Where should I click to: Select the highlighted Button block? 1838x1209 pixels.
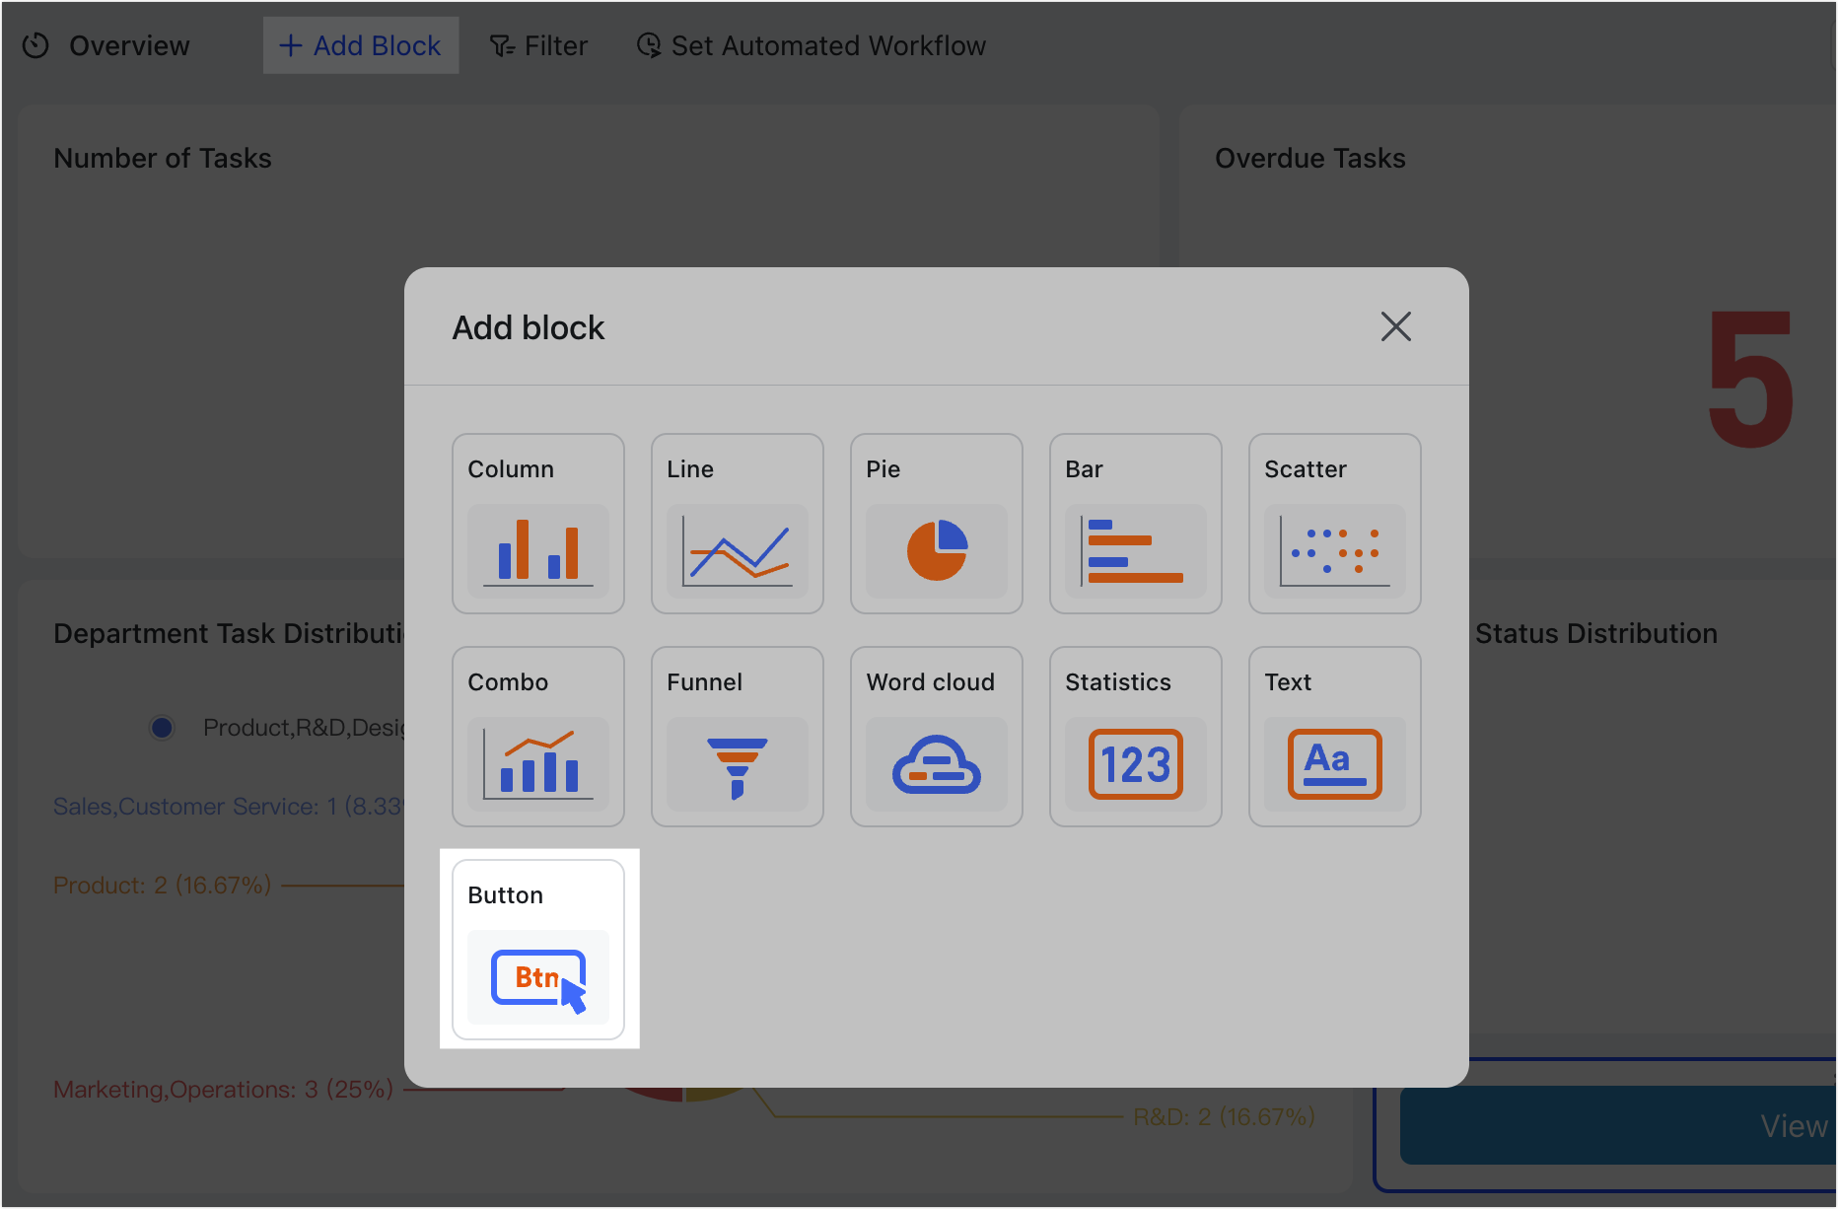(537, 949)
